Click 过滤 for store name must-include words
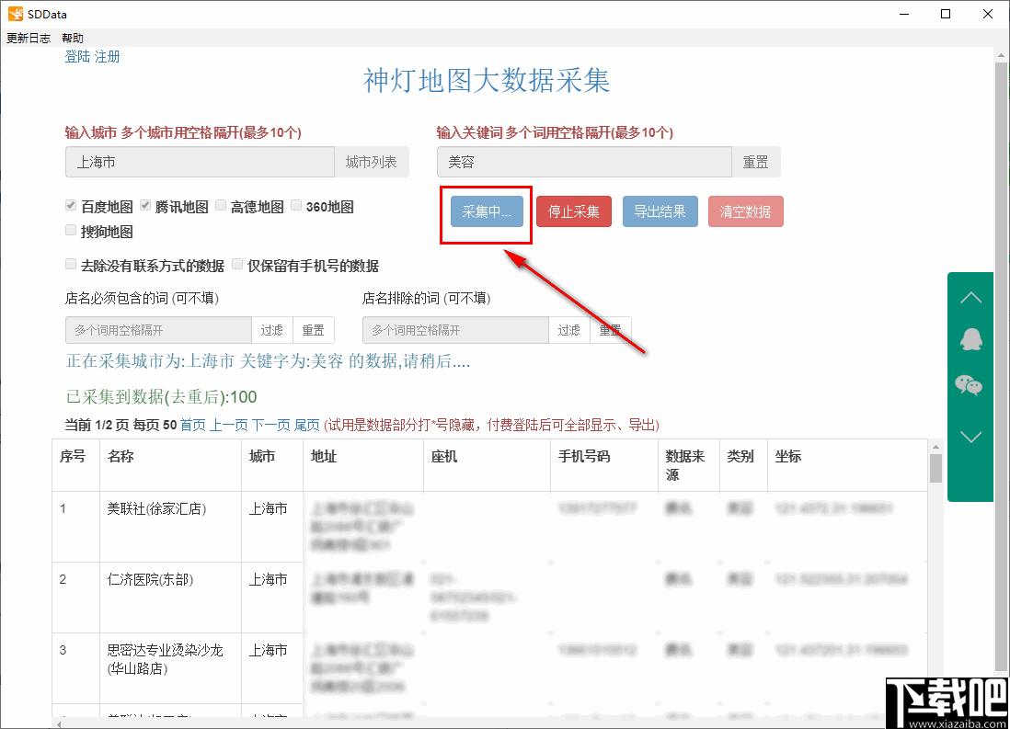Image resolution: width=1010 pixels, height=729 pixels. pyautogui.click(x=272, y=330)
